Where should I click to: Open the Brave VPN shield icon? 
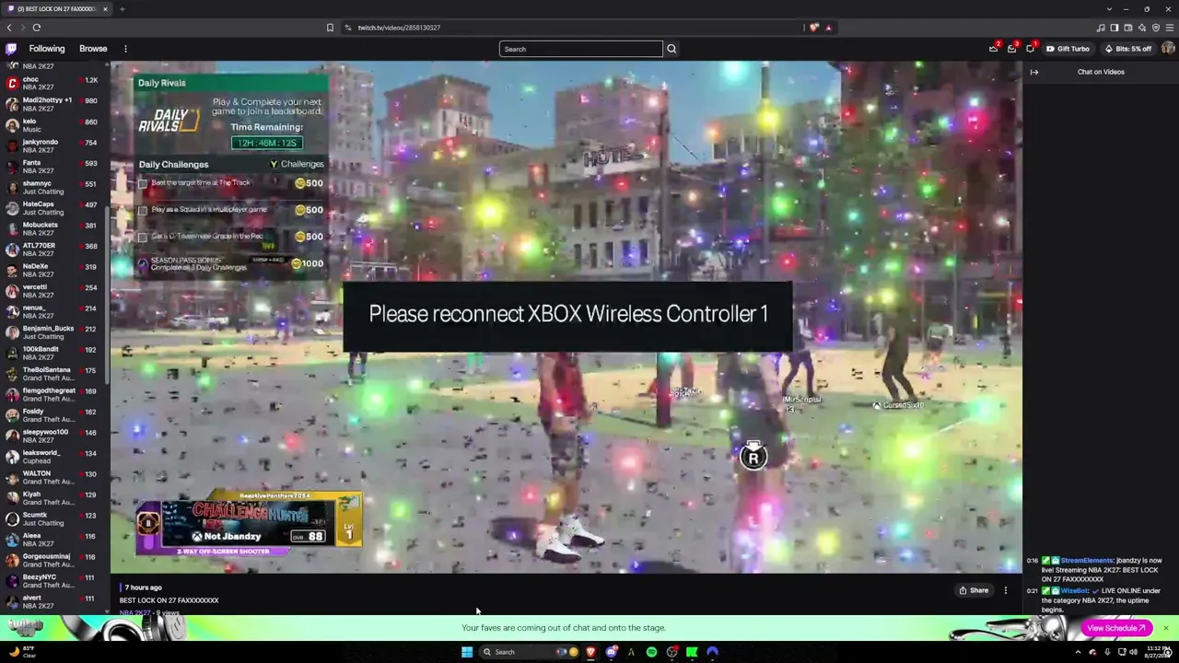click(x=1156, y=28)
